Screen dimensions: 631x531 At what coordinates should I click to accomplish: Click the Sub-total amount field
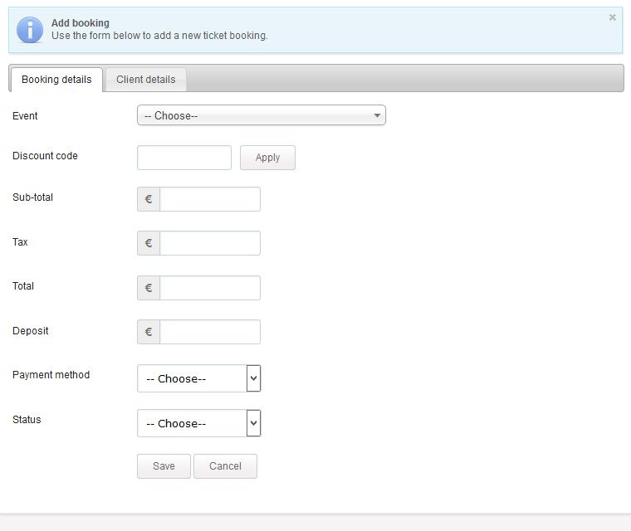click(210, 199)
